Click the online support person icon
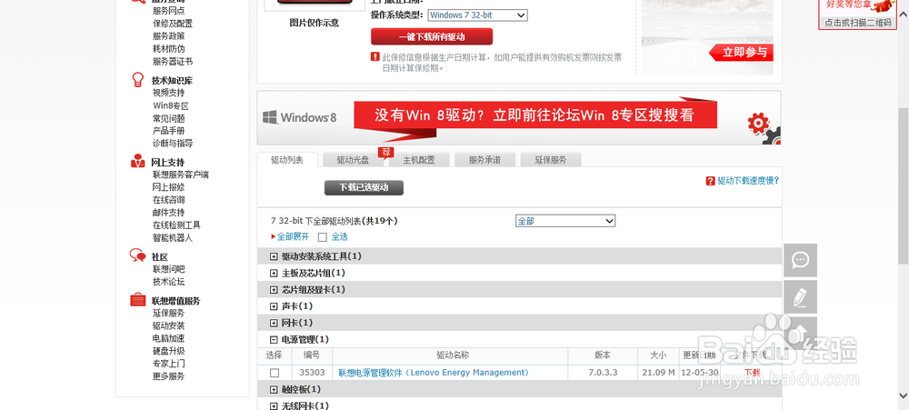909x410 pixels. (138, 161)
